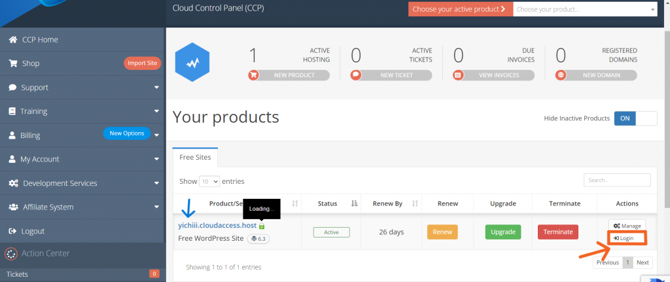Go to Next page

[643, 263]
